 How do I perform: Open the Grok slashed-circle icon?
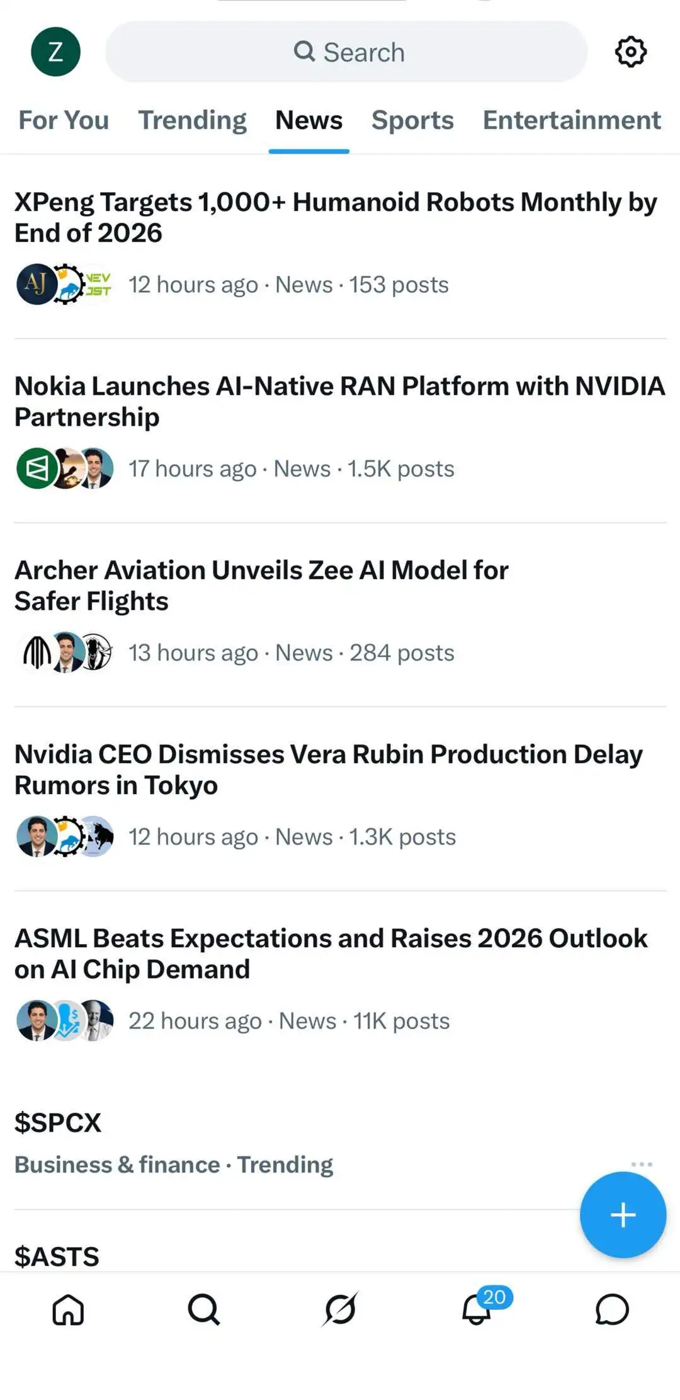tap(340, 1310)
